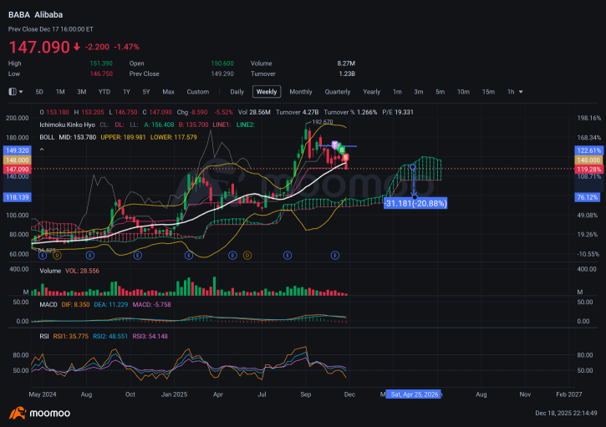
Task: Click the Volume 8.27M value
Action: click(346, 64)
